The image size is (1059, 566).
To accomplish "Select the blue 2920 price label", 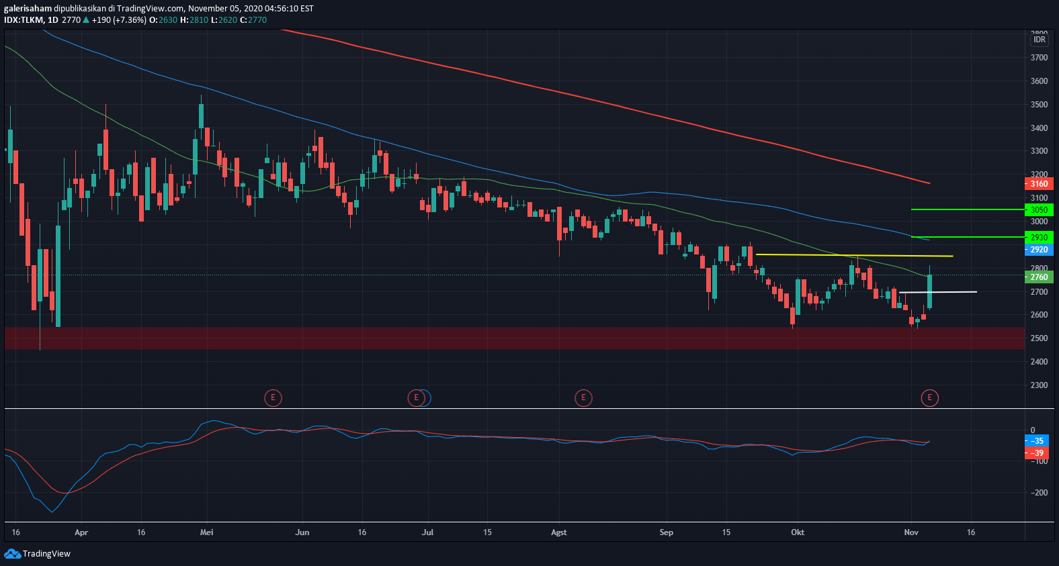I will [1038, 250].
